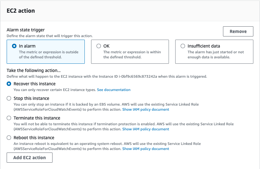This screenshot has height=169, width=260.
Task: Click the OK card's threshold description
Action: [132, 55]
